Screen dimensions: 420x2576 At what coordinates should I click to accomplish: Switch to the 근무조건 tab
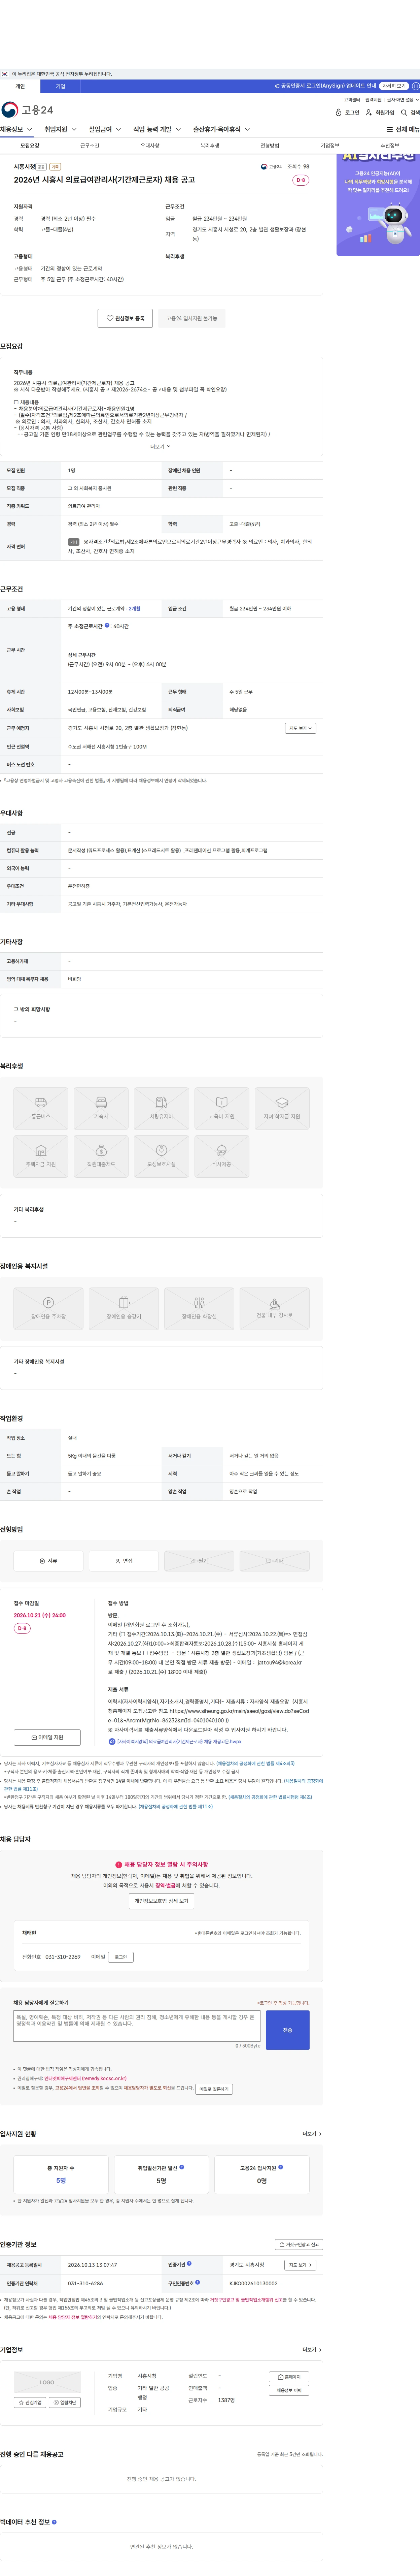(x=90, y=146)
